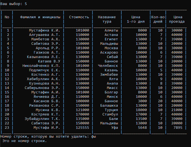Click the tour name 'Ялта'
This screenshot has width=191, height=147.
pos(113,79)
